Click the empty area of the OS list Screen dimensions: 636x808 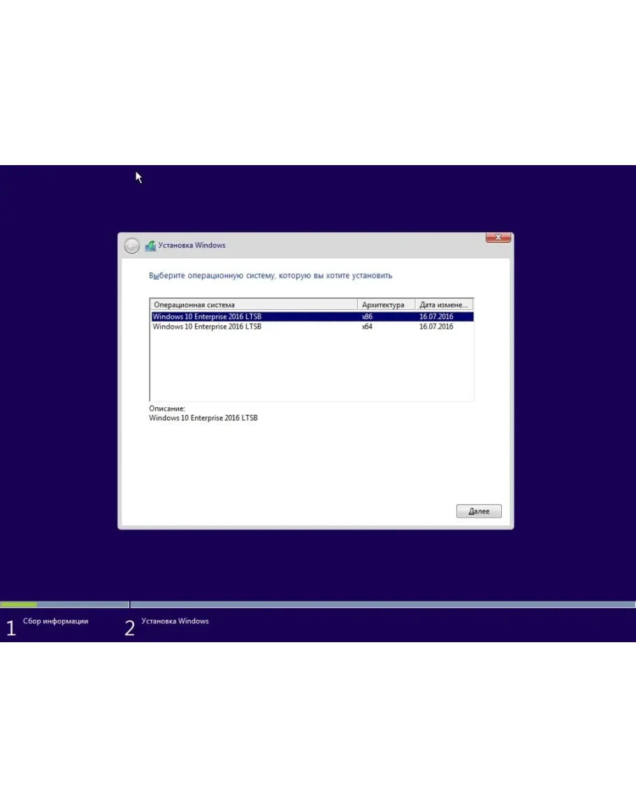311,367
